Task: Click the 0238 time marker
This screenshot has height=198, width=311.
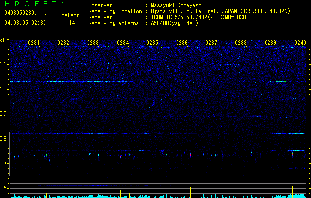Action: [241, 43]
